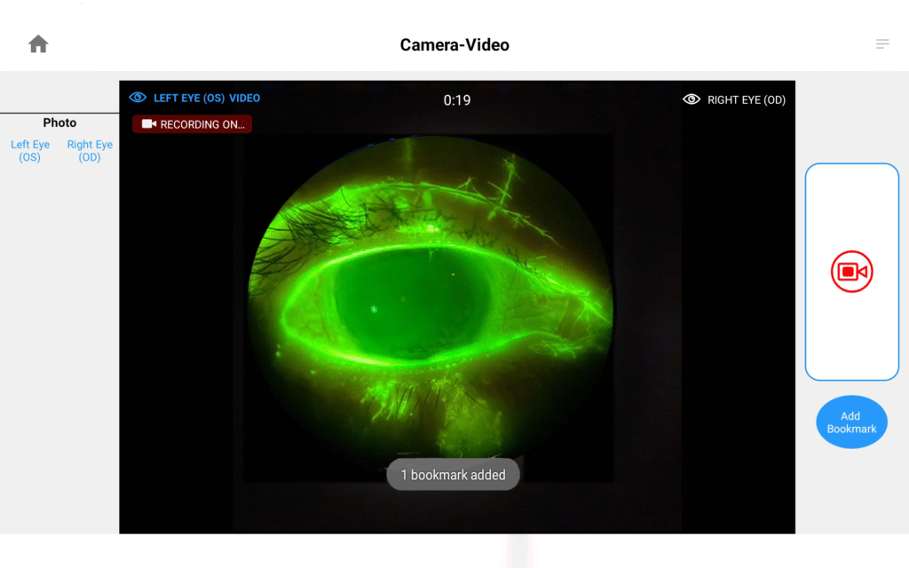Select Right Eye (OD) under Photo
Screen dimensions: 909x568
pos(90,151)
